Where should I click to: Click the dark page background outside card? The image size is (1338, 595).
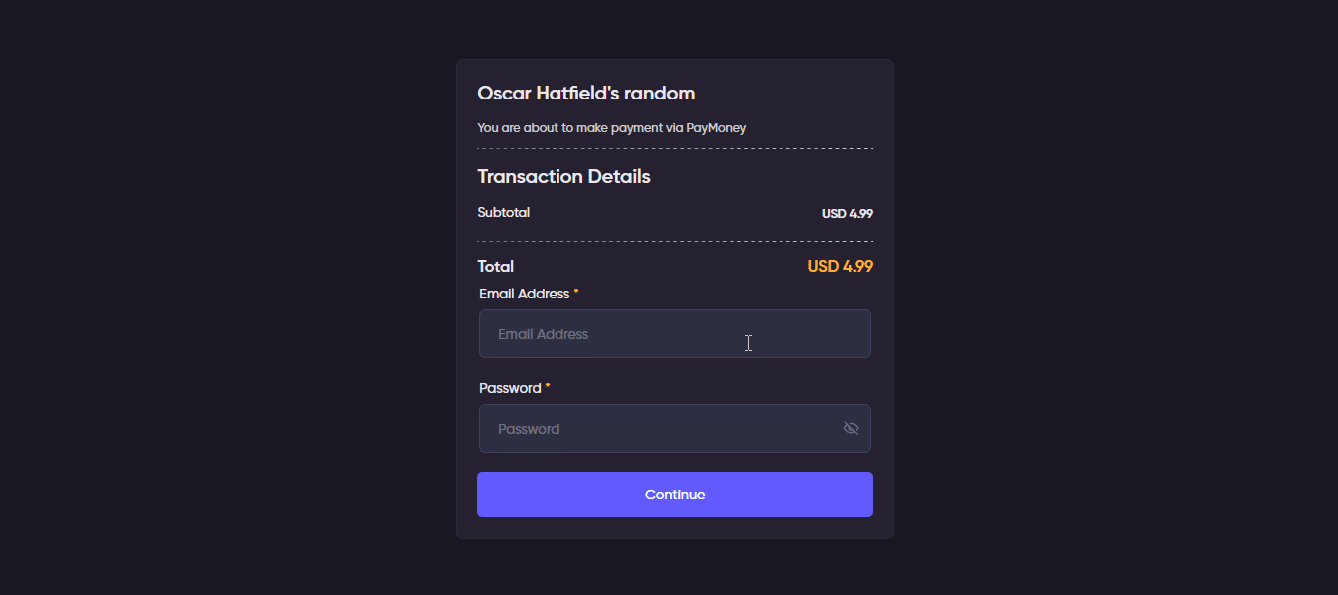coord(199,298)
